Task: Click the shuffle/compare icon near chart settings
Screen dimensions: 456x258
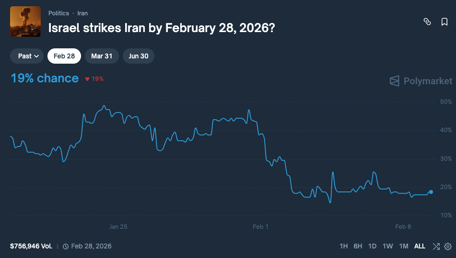Action: pos(436,247)
